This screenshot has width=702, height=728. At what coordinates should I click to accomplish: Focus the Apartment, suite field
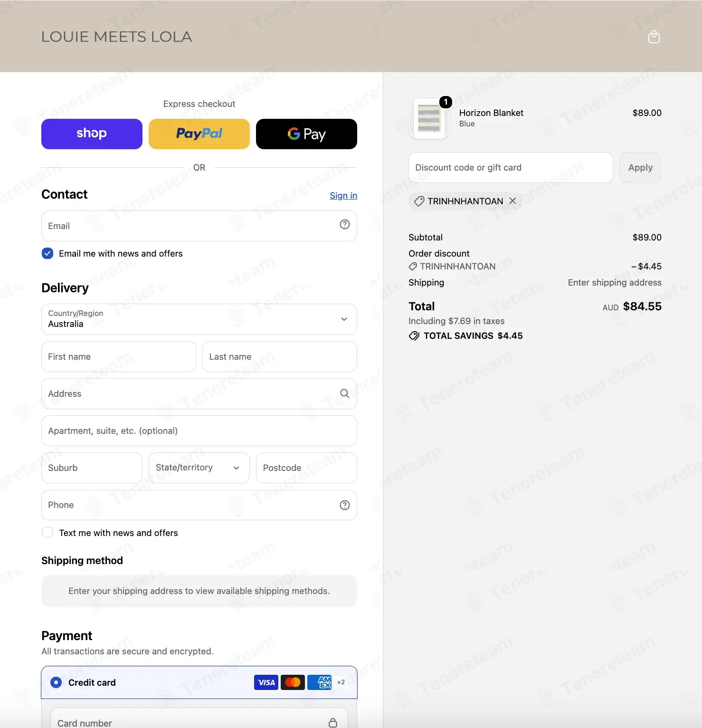tap(199, 431)
